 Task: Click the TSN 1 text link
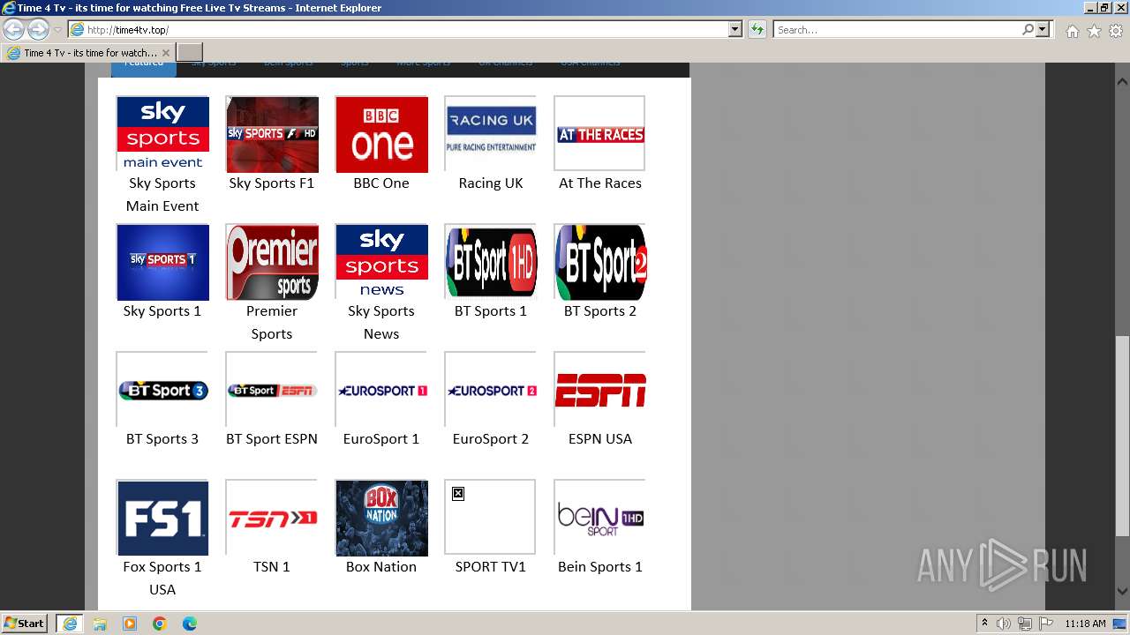click(x=272, y=567)
